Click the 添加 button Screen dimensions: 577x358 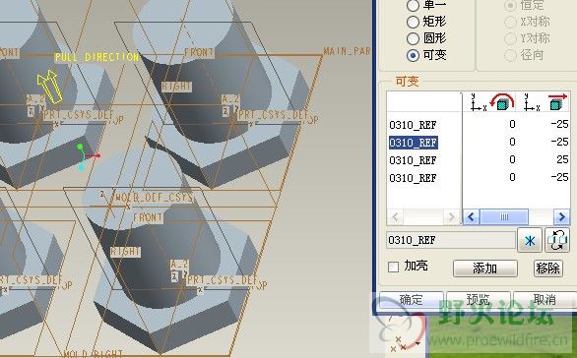pos(485,268)
